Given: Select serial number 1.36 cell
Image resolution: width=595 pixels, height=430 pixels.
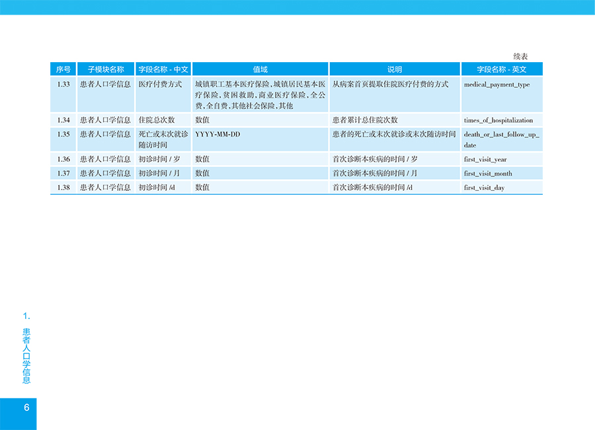Looking at the screenshot, I should coord(63,159).
